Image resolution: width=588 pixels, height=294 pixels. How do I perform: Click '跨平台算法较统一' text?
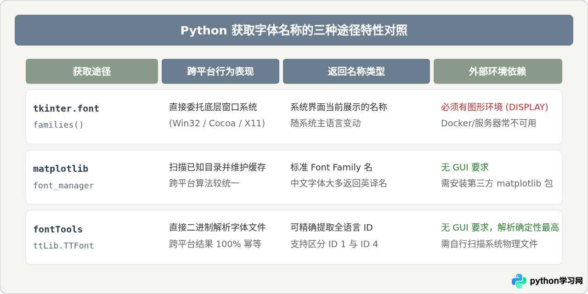tap(204, 183)
